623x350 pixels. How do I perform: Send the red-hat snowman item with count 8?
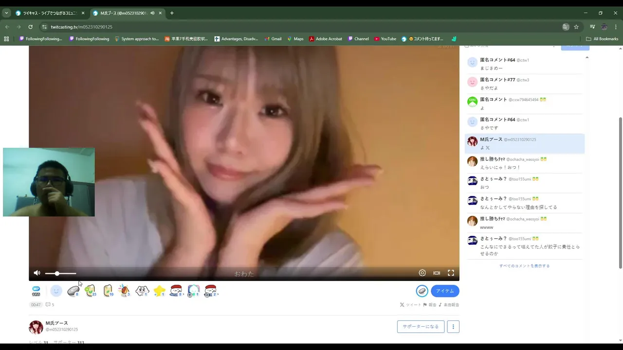point(176,291)
